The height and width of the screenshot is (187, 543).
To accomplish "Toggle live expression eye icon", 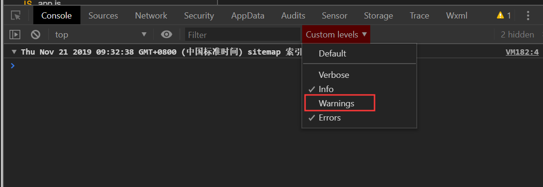I will (x=167, y=35).
